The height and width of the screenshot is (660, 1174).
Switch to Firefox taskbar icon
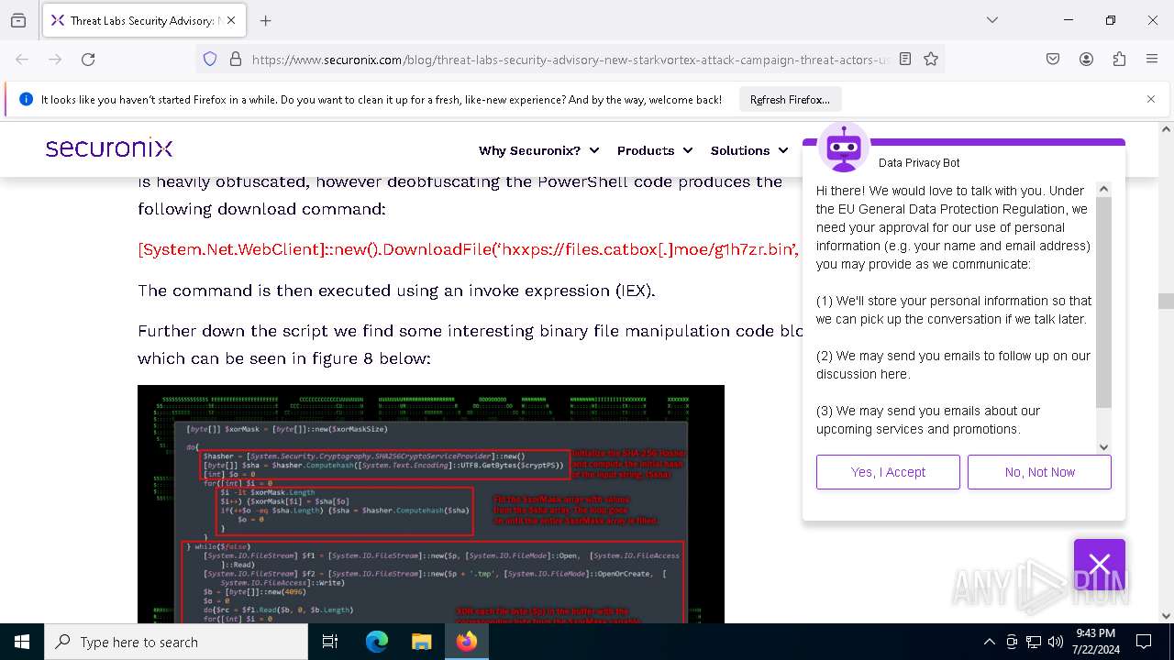[x=467, y=642]
